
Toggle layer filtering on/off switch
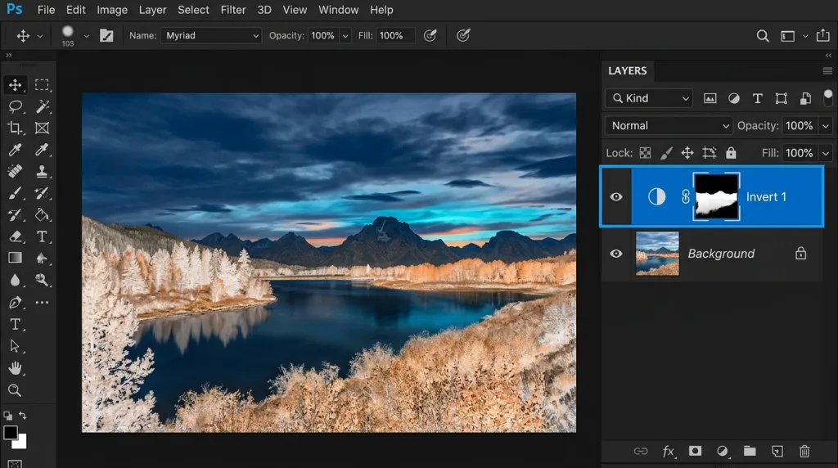coord(828,97)
